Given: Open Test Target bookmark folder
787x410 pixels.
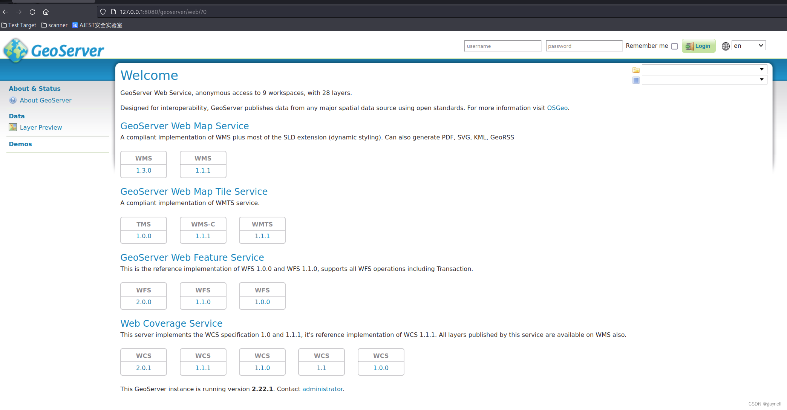Looking at the screenshot, I should tap(19, 25).
